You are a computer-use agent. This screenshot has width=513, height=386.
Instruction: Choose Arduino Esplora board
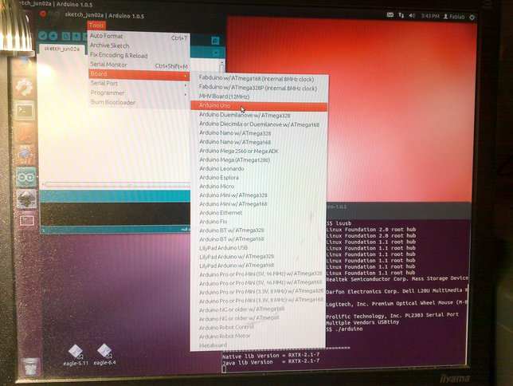(258, 178)
